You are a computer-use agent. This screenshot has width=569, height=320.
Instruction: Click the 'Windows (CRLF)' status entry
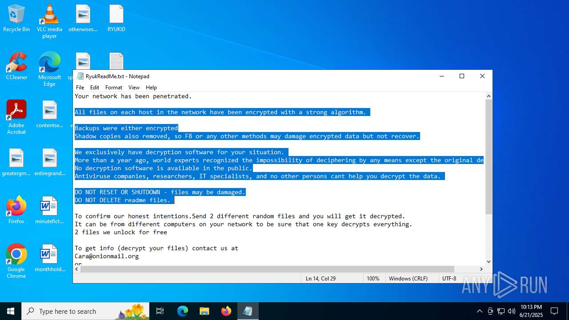pos(408,278)
